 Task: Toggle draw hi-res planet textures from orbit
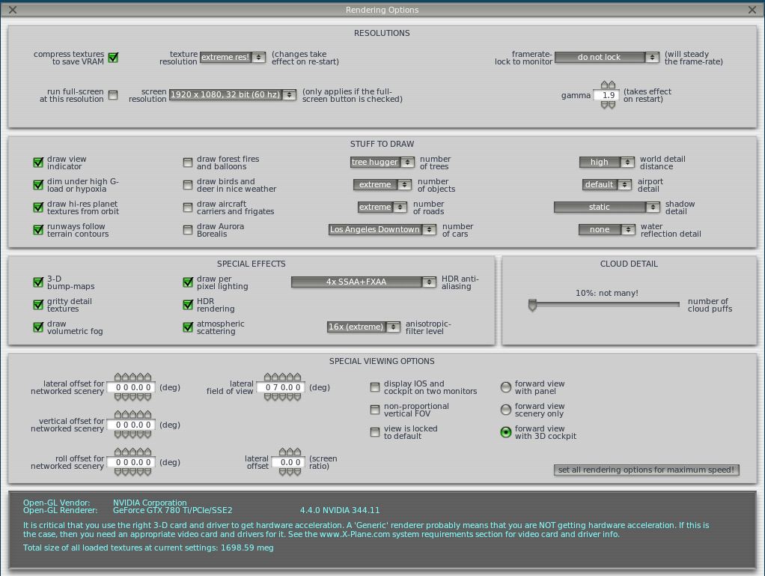tap(38, 207)
